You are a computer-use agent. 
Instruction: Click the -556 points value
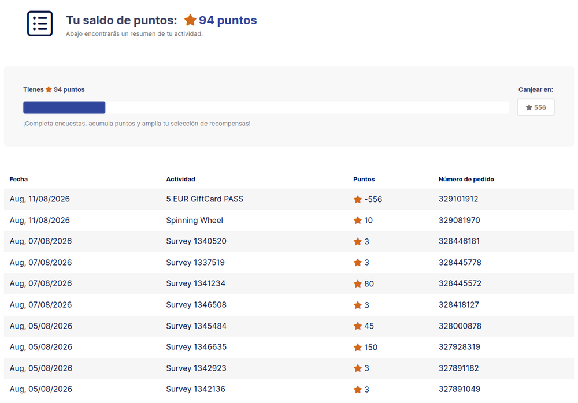[x=373, y=199]
